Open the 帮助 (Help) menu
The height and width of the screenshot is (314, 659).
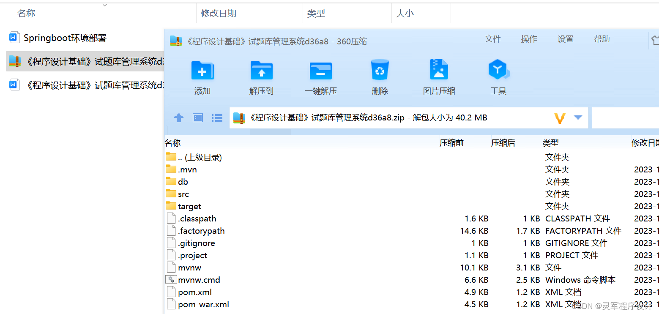point(602,39)
